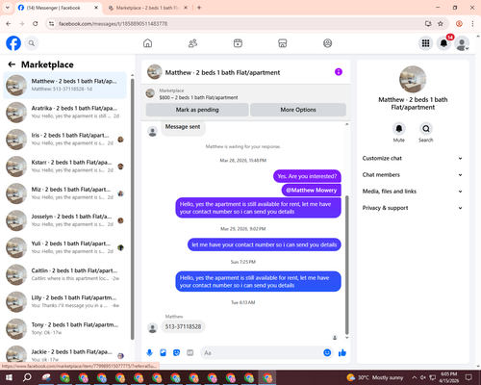This screenshot has width=481, height=385.
Task: Open a new browser tab
Action: (199, 8)
